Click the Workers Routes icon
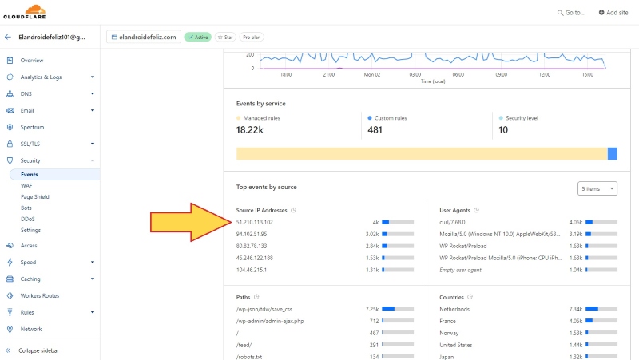This screenshot has width=639, height=360. [x=10, y=295]
